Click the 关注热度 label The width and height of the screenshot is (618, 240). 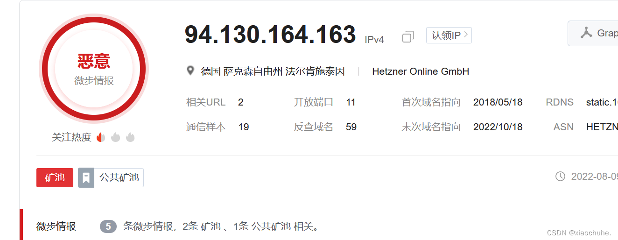point(71,137)
